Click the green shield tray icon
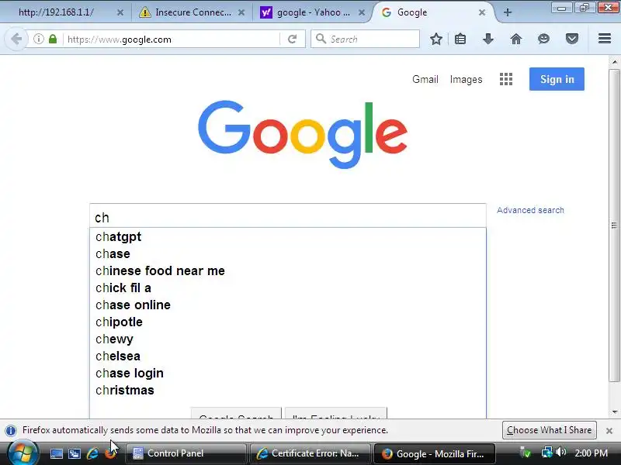Viewport: 621px width, 465px height. pyautogui.click(x=526, y=453)
